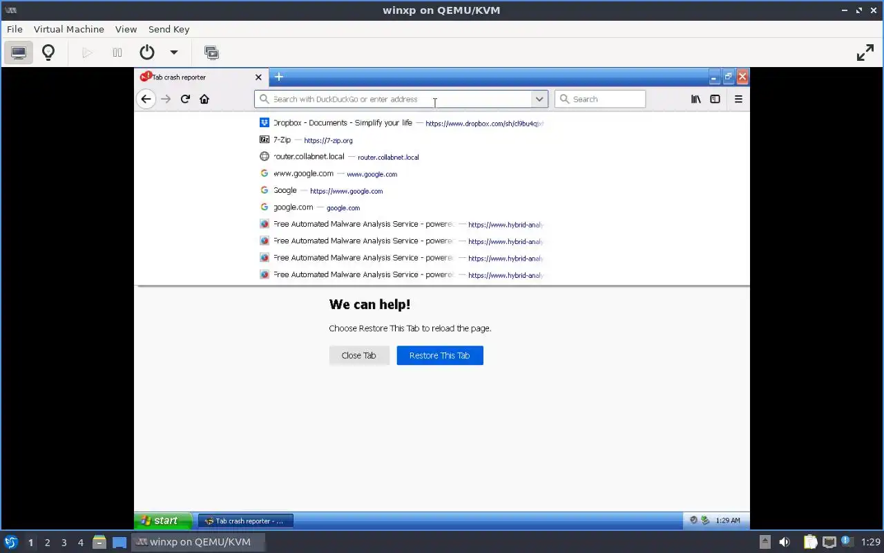Switch to host workspace 2
884x553 pixels.
point(47,543)
